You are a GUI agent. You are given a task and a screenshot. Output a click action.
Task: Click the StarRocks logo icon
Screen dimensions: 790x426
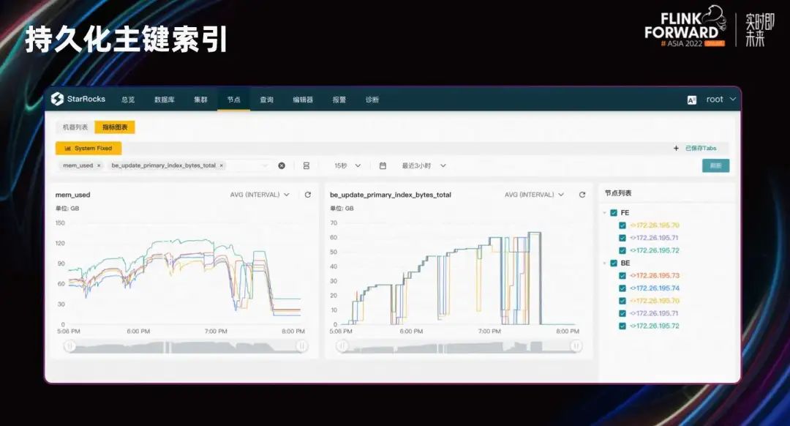point(58,99)
